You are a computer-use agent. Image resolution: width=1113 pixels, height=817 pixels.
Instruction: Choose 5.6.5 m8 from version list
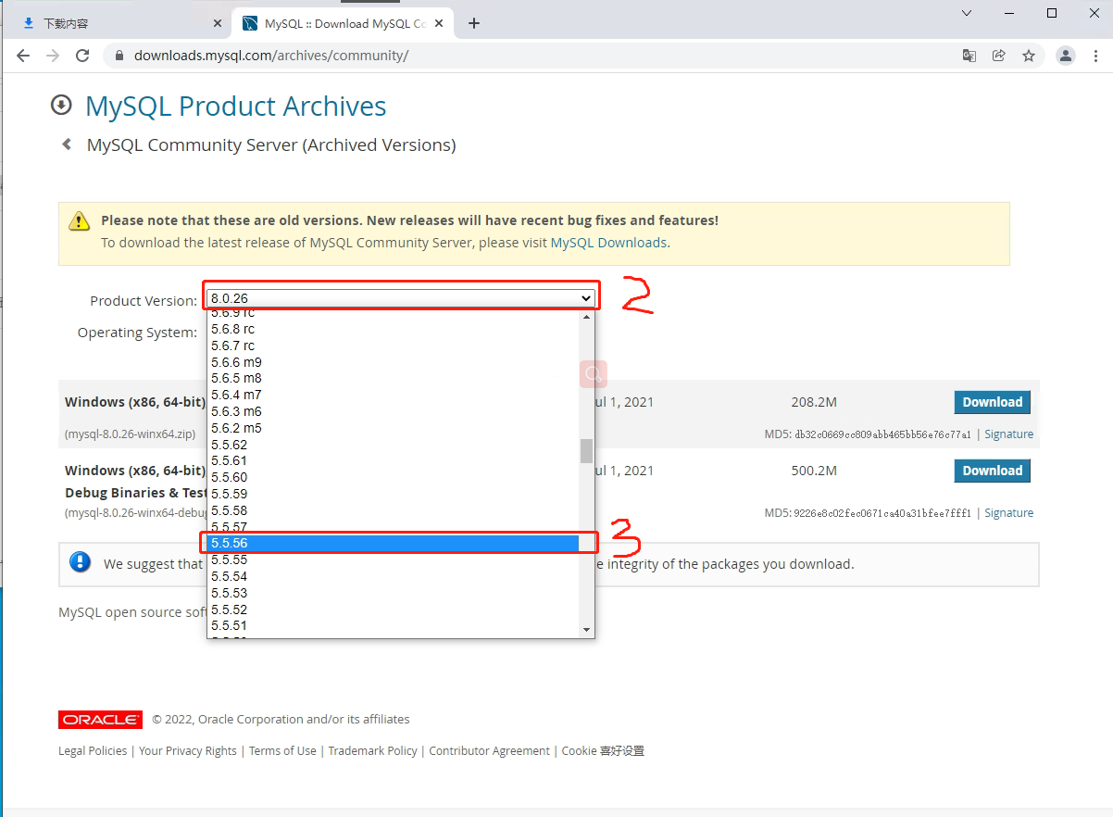tap(394, 378)
